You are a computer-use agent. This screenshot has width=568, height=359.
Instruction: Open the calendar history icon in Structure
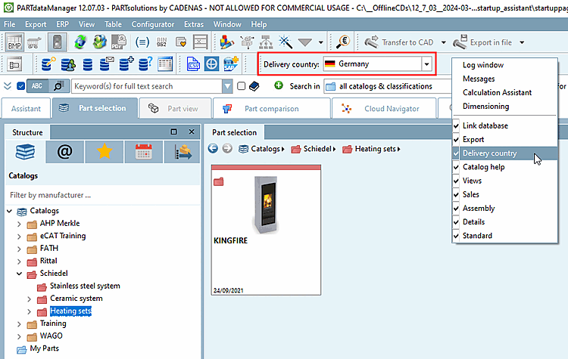click(144, 152)
